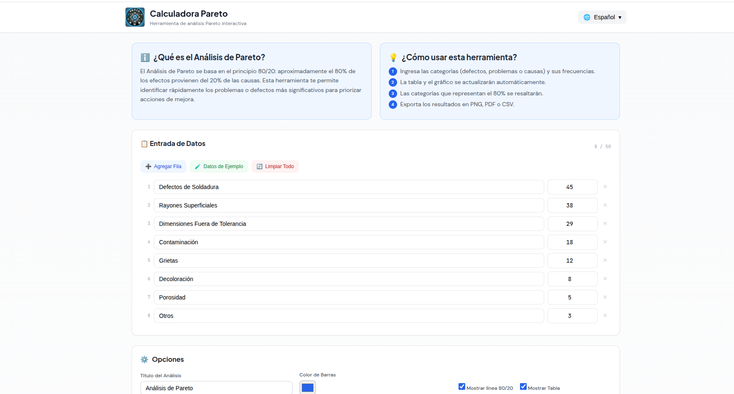Select the frequency field showing 18
This screenshot has height=394, width=734.
(x=572, y=242)
